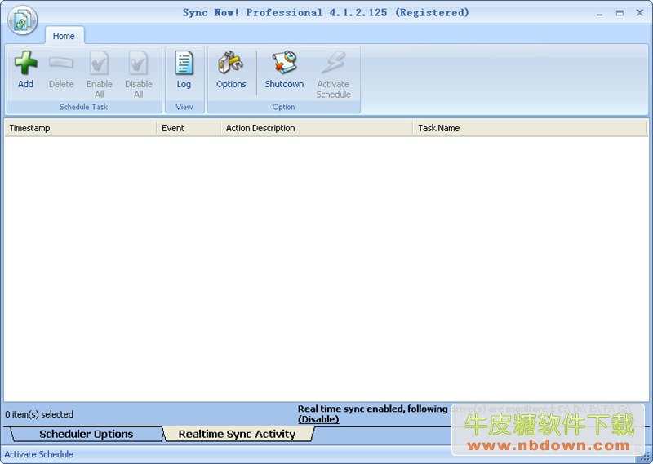The height and width of the screenshot is (464, 653).
Task: Click the green Add task icon
Action: (26, 64)
